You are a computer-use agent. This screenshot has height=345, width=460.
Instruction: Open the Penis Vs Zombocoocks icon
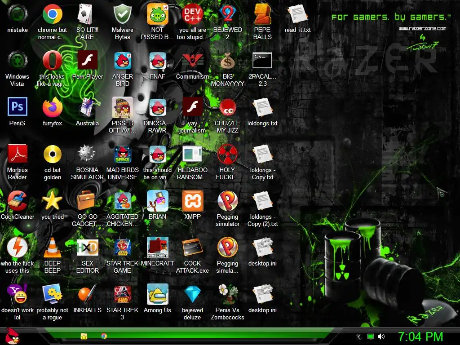coord(227,294)
